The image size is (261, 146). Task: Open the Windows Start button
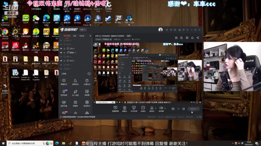(x=3, y=143)
